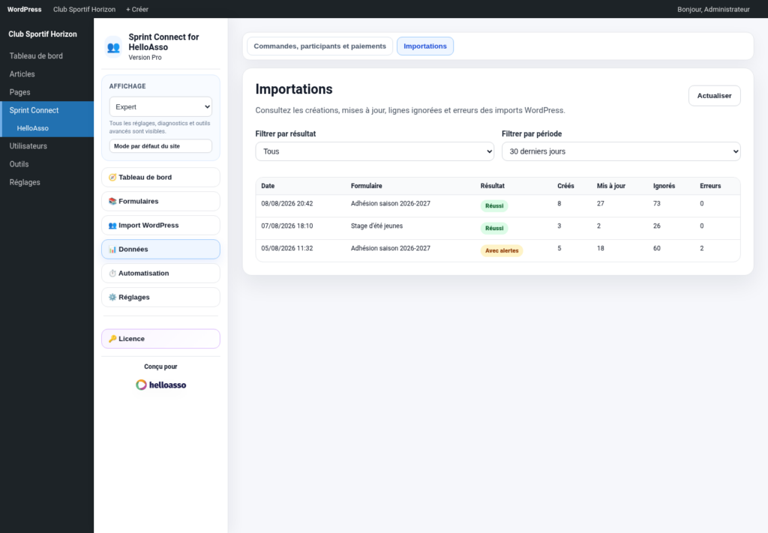Open Articles in WordPress sidebar

pyautogui.click(x=47, y=74)
